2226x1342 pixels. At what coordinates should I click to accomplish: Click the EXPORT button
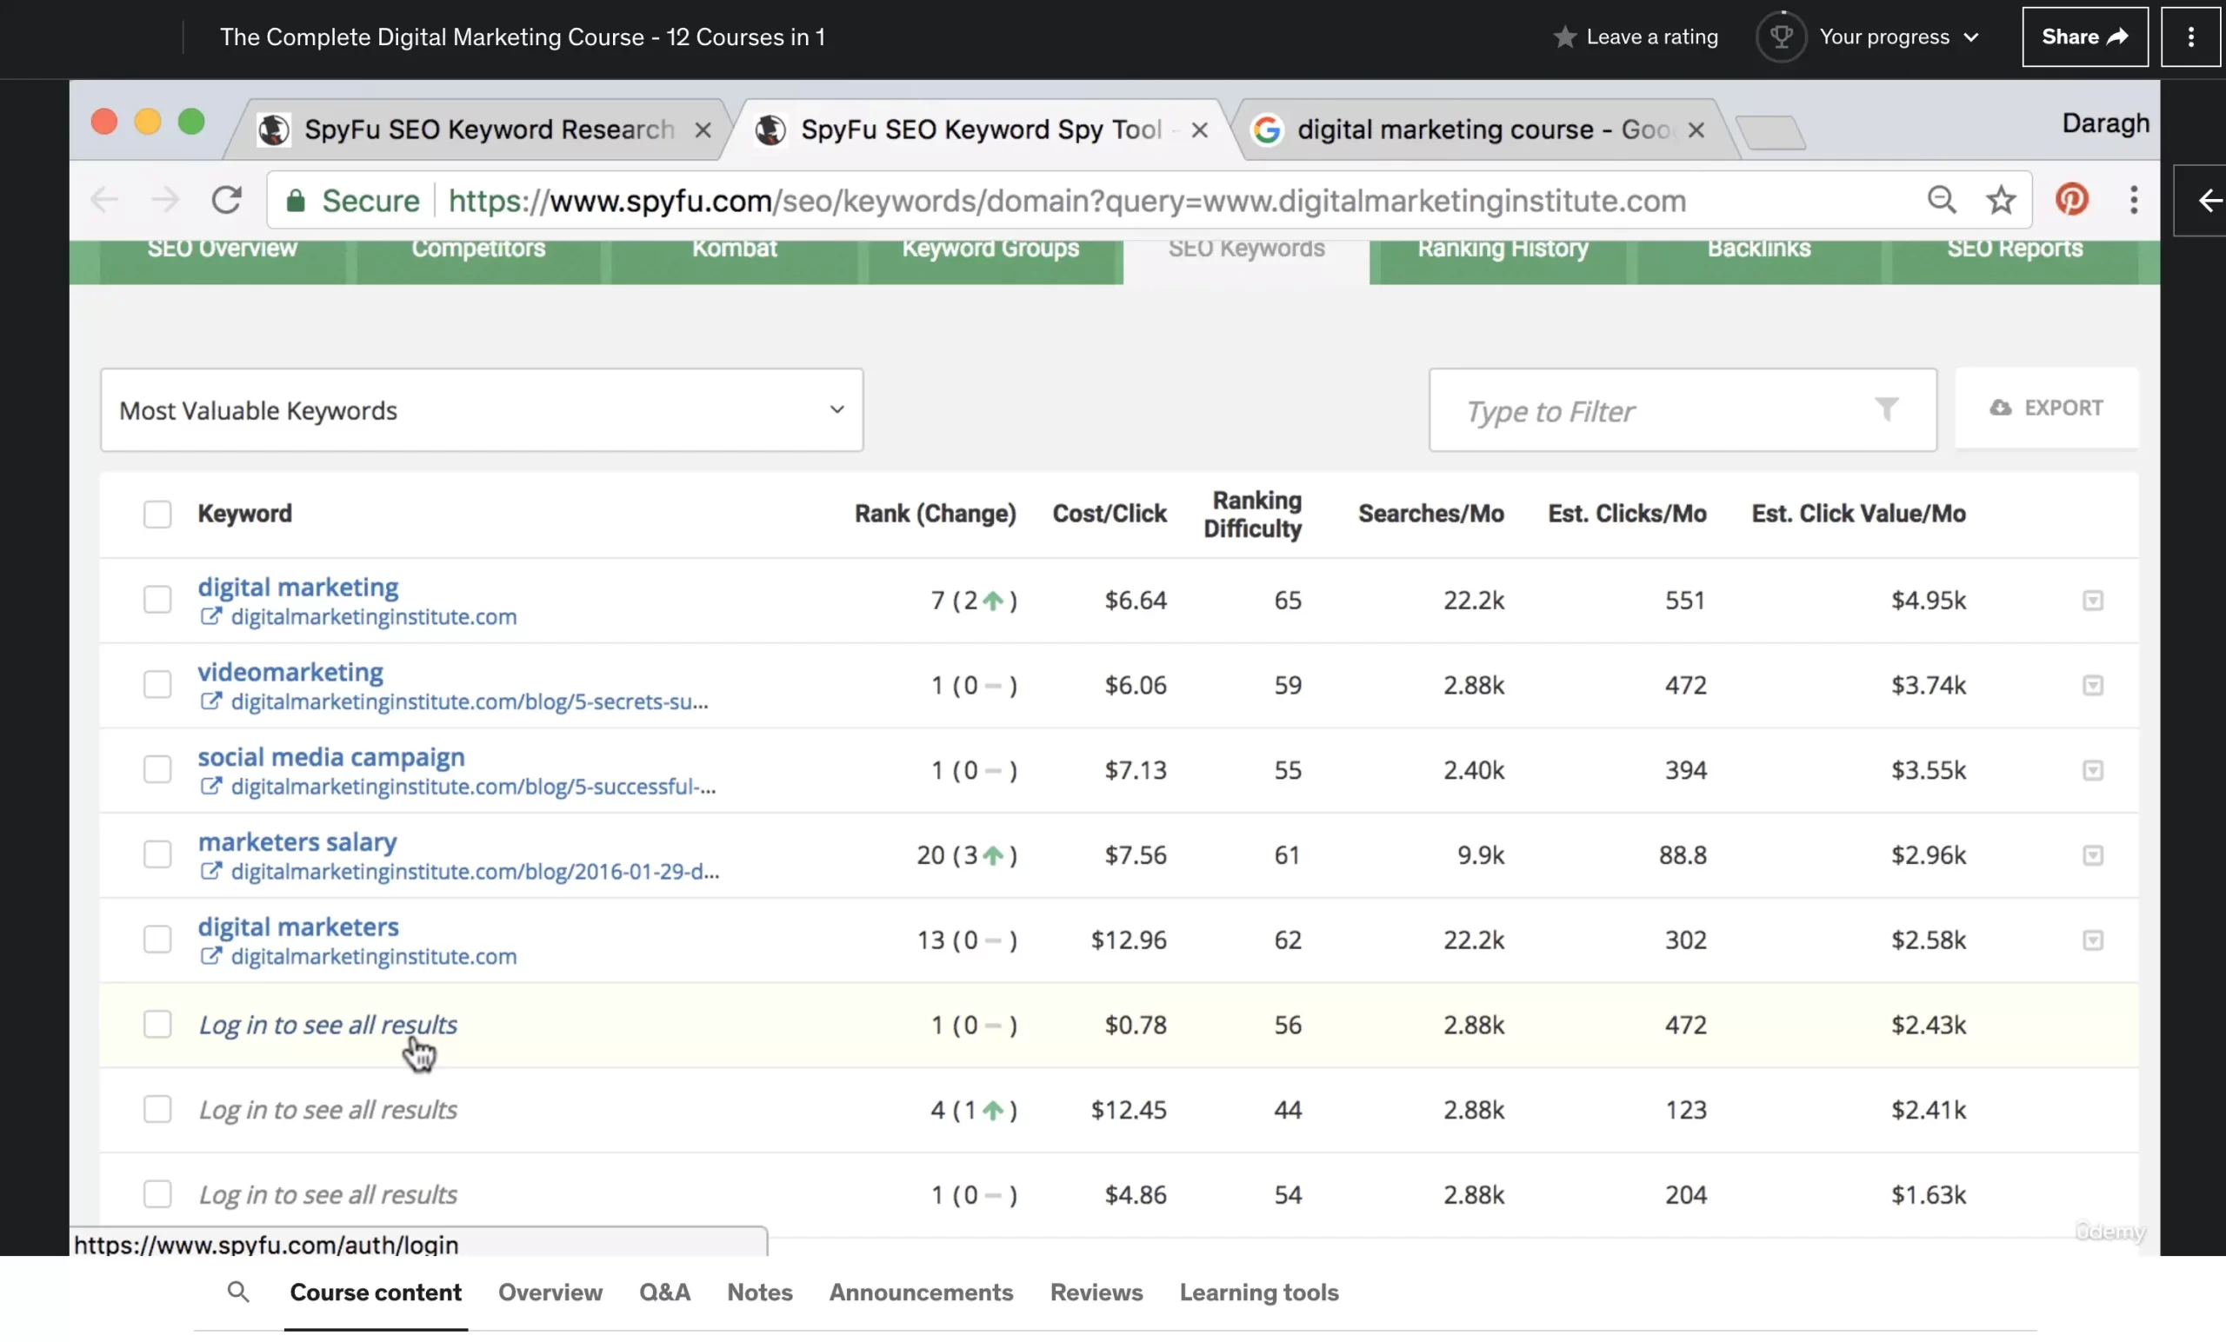point(2046,409)
